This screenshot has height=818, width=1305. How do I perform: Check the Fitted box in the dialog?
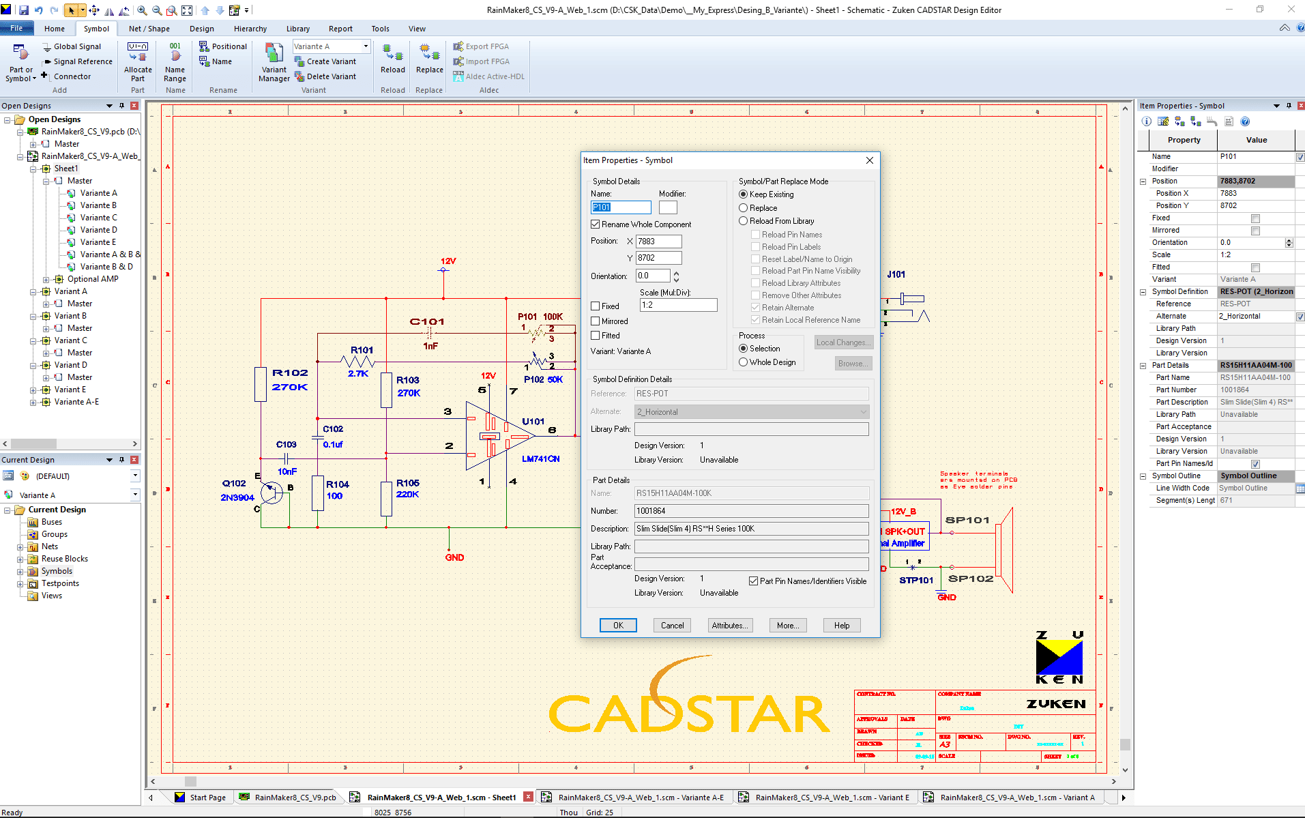(x=596, y=336)
